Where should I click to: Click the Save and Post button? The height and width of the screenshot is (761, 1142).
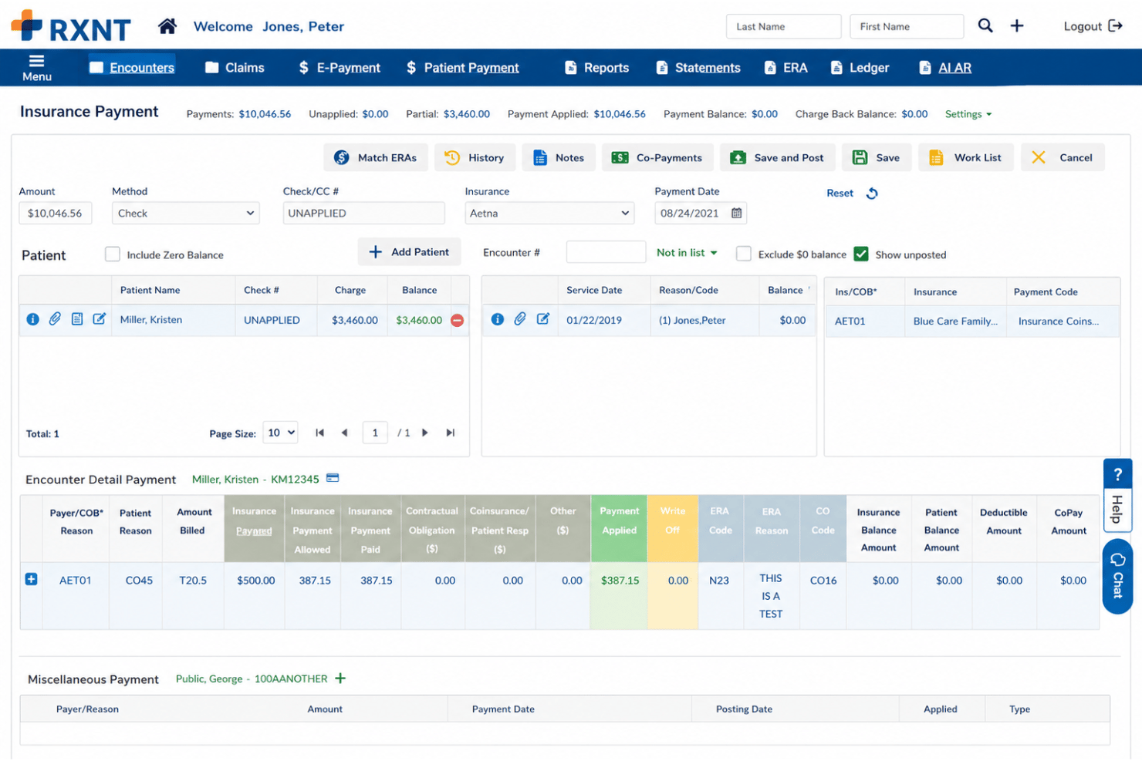tap(778, 157)
